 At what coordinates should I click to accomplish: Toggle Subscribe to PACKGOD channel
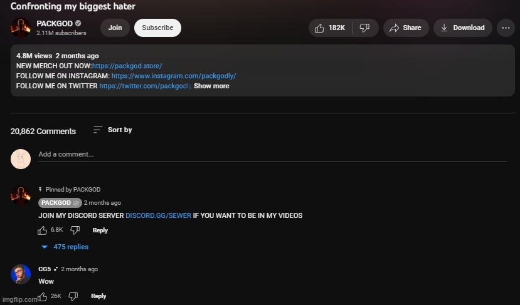point(157,28)
